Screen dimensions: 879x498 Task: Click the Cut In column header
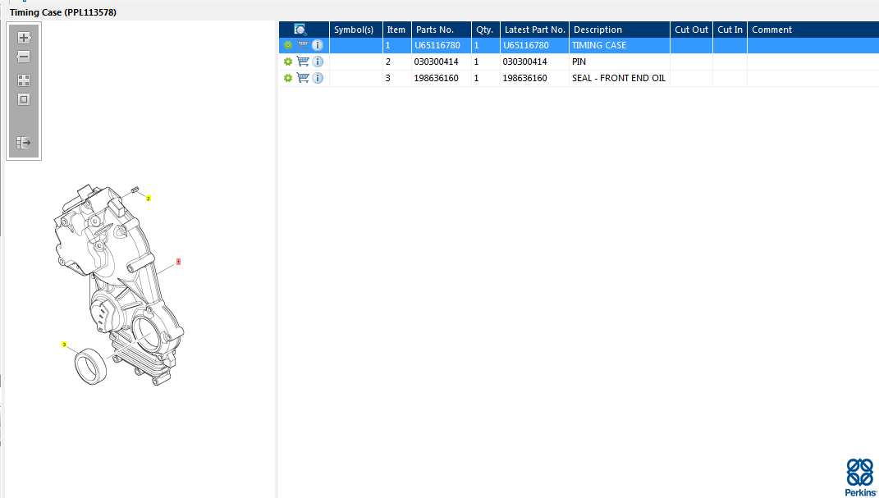pos(730,30)
